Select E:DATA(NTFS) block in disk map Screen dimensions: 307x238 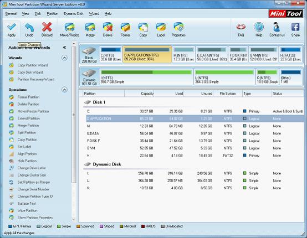pos(212,54)
